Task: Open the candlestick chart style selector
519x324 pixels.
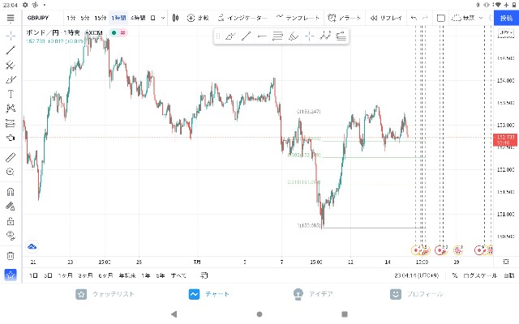Action: (176, 18)
